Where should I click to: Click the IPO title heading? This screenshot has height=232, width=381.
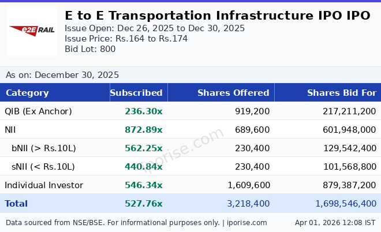[217, 16]
